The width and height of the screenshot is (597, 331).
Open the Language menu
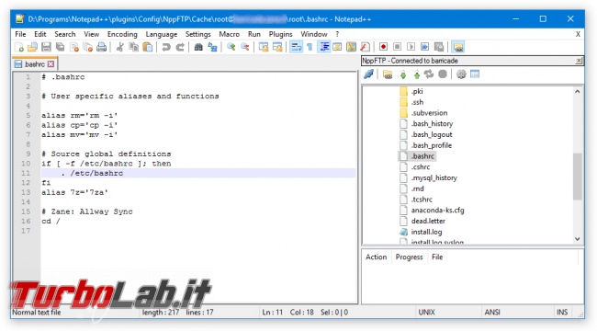coord(162,34)
